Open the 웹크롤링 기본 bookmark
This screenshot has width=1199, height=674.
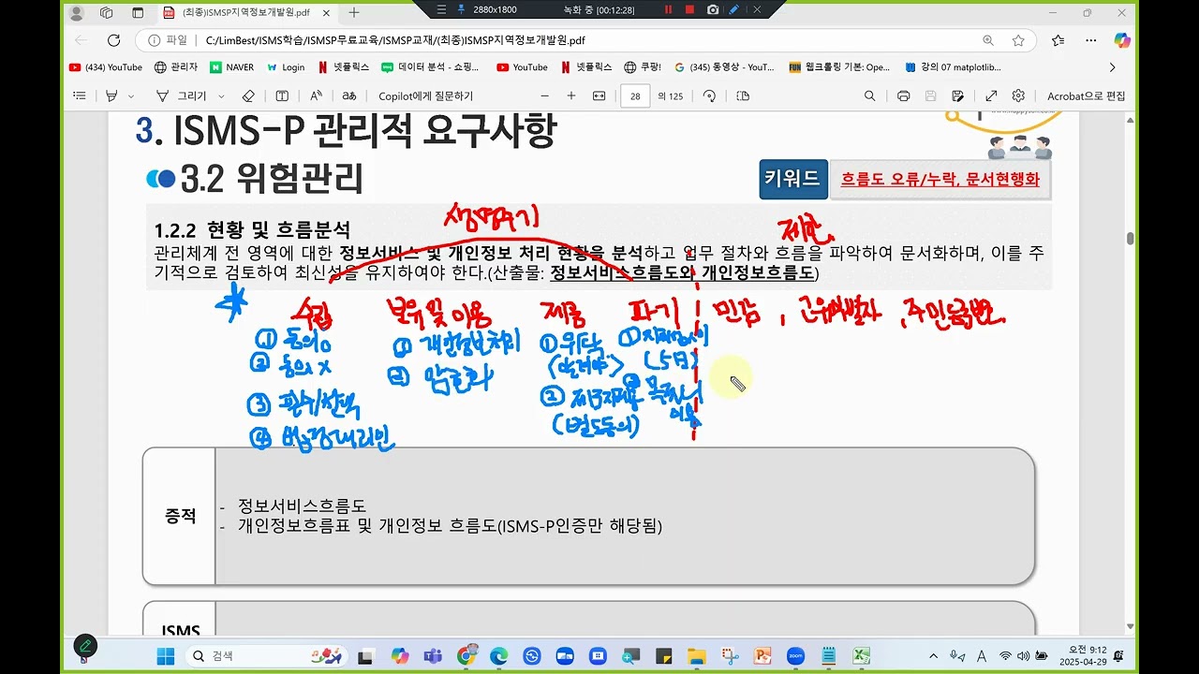click(x=839, y=67)
